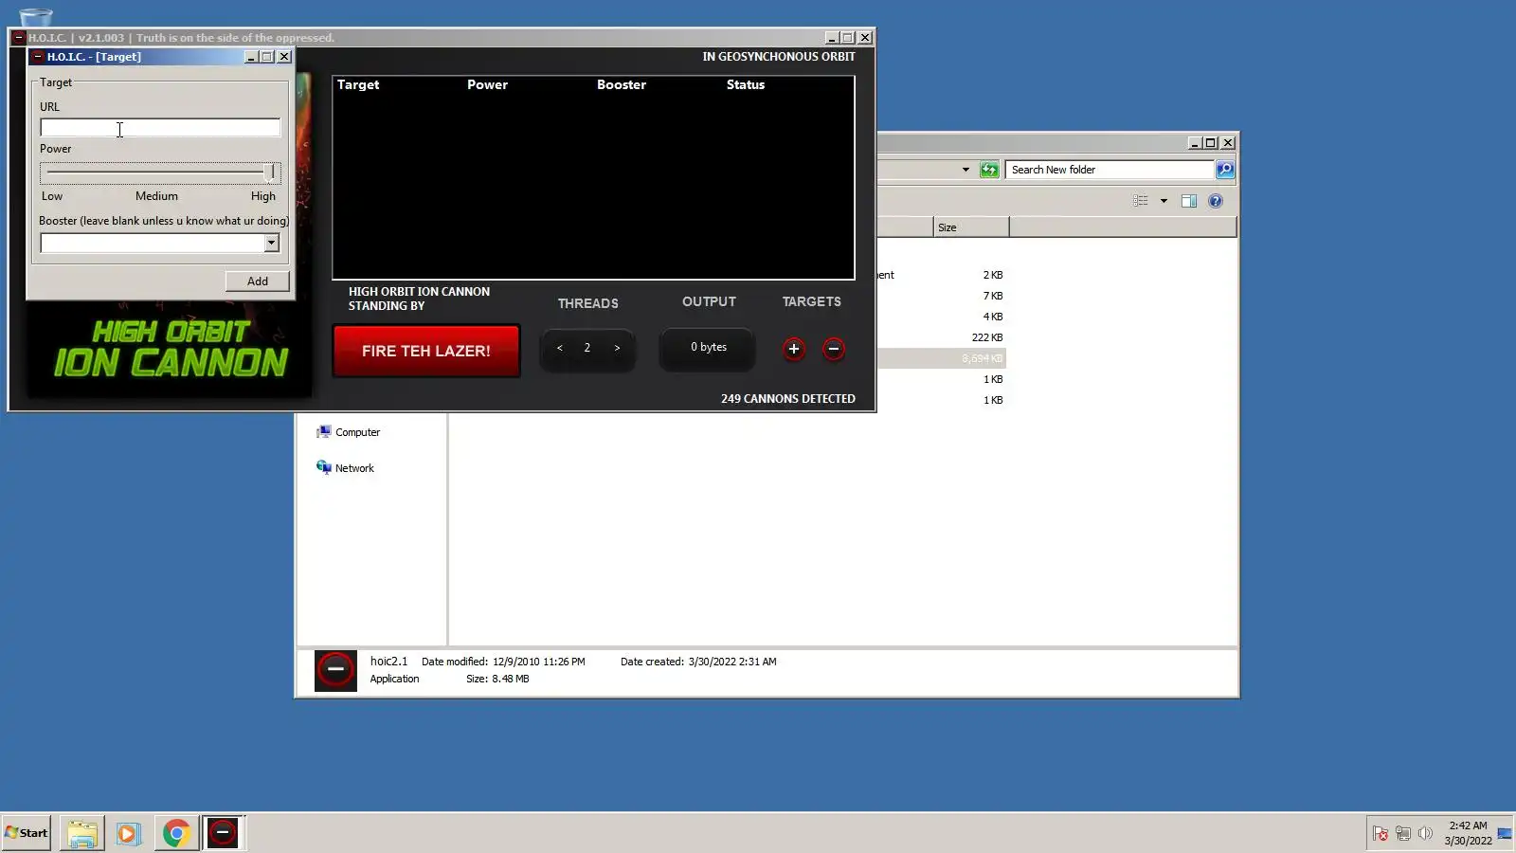Image resolution: width=1516 pixels, height=853 pixels.
Task: Click the 249 CANNONS DETECTED status text
Action: coord(788,398)
